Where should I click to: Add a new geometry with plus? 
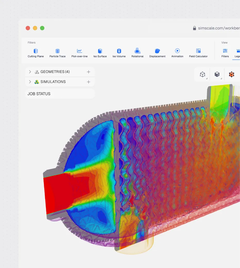point(88,72)
